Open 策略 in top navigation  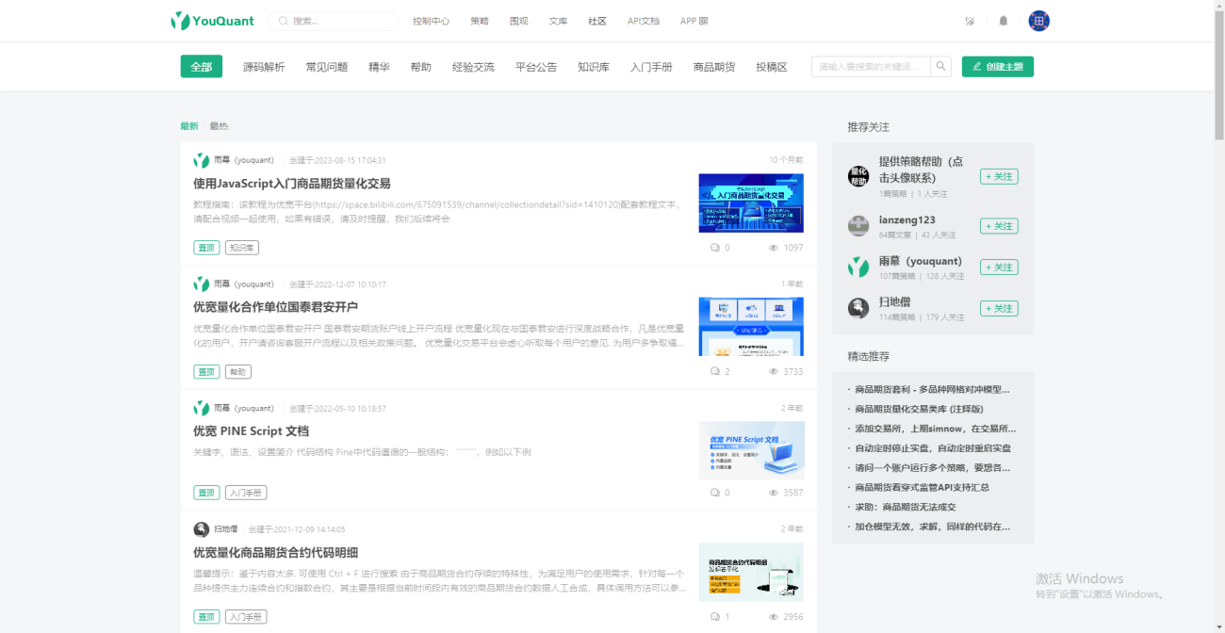(480, 21)
